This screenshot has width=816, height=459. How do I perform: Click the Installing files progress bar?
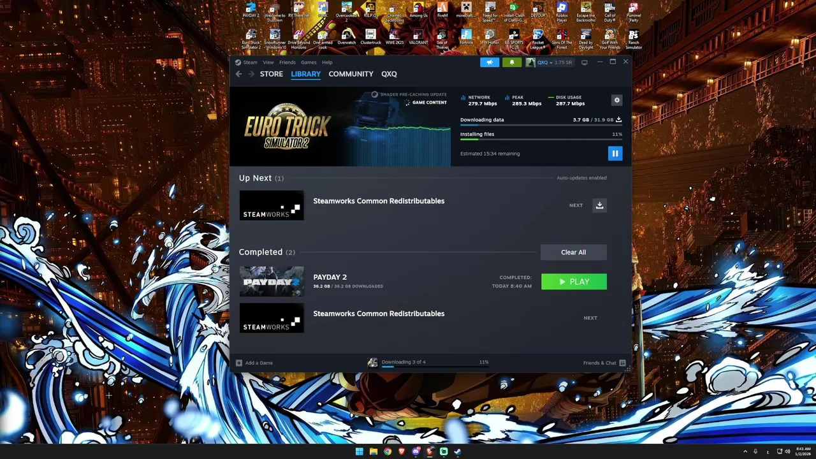541,140
